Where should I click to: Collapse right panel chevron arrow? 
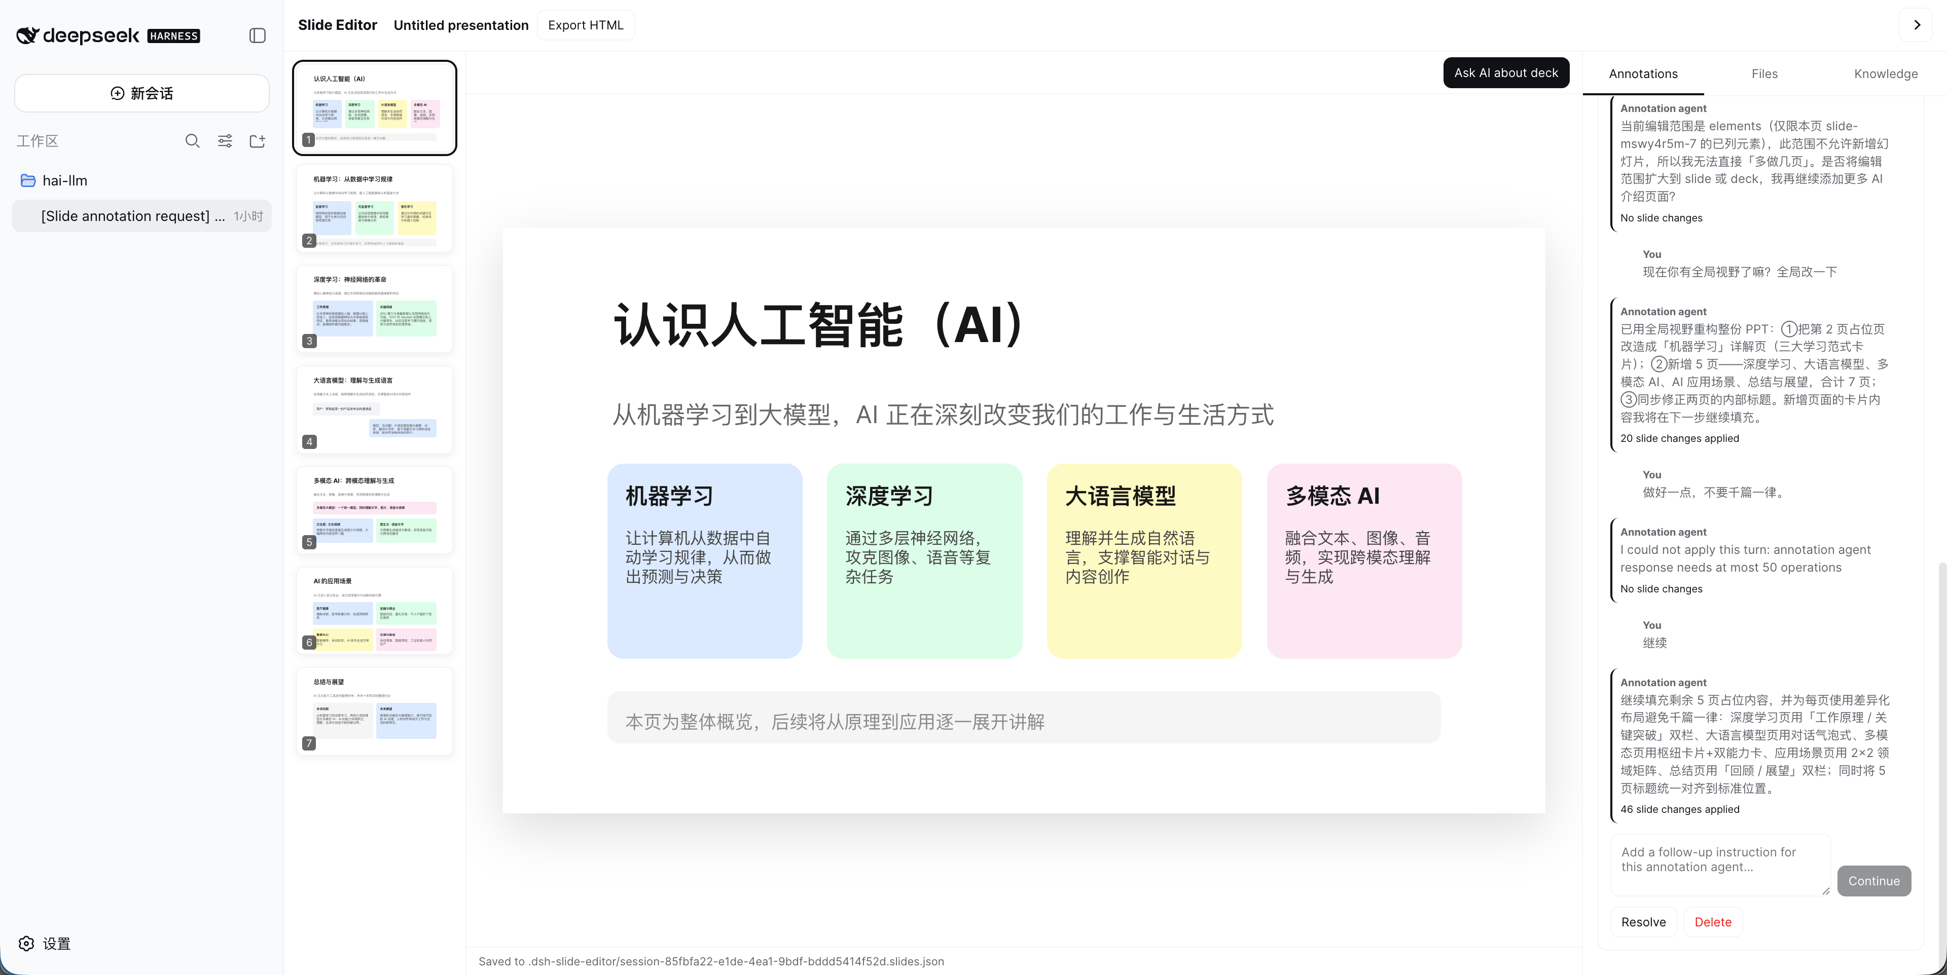(x=1917, y=25)
